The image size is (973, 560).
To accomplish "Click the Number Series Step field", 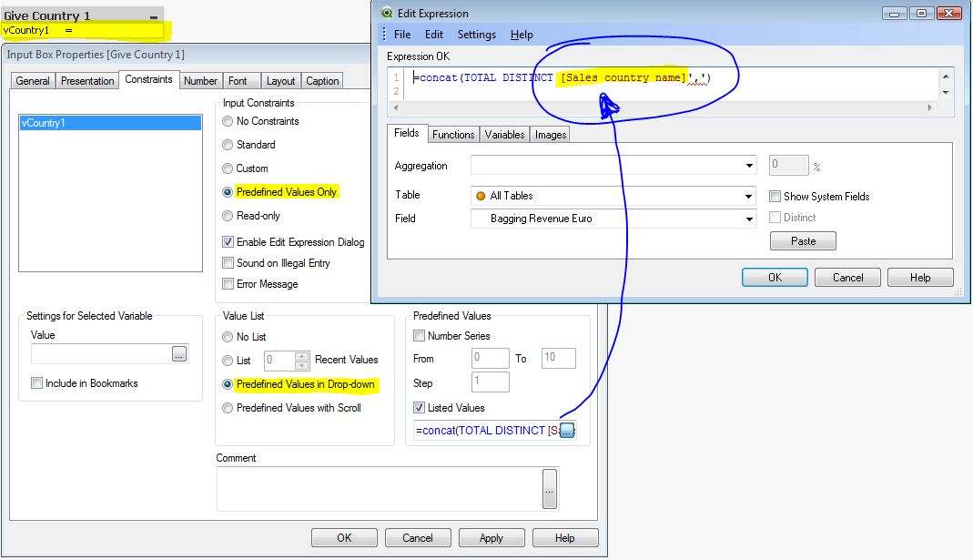I will click(491, 382).
